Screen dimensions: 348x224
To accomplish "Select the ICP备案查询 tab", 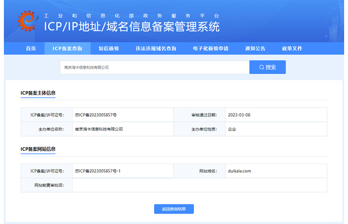I will pos(67,49).
